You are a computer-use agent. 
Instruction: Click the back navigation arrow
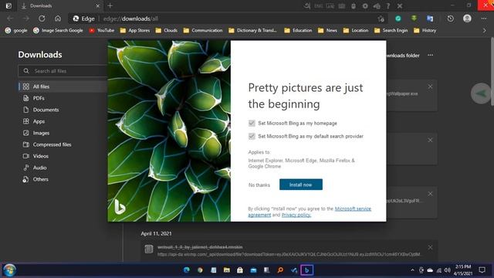click(10, 19)
